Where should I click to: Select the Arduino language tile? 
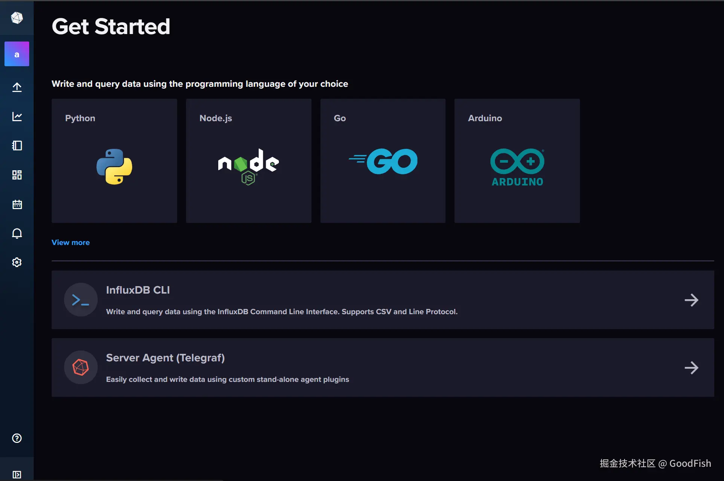pyautogui.click(x=517, y=161)
